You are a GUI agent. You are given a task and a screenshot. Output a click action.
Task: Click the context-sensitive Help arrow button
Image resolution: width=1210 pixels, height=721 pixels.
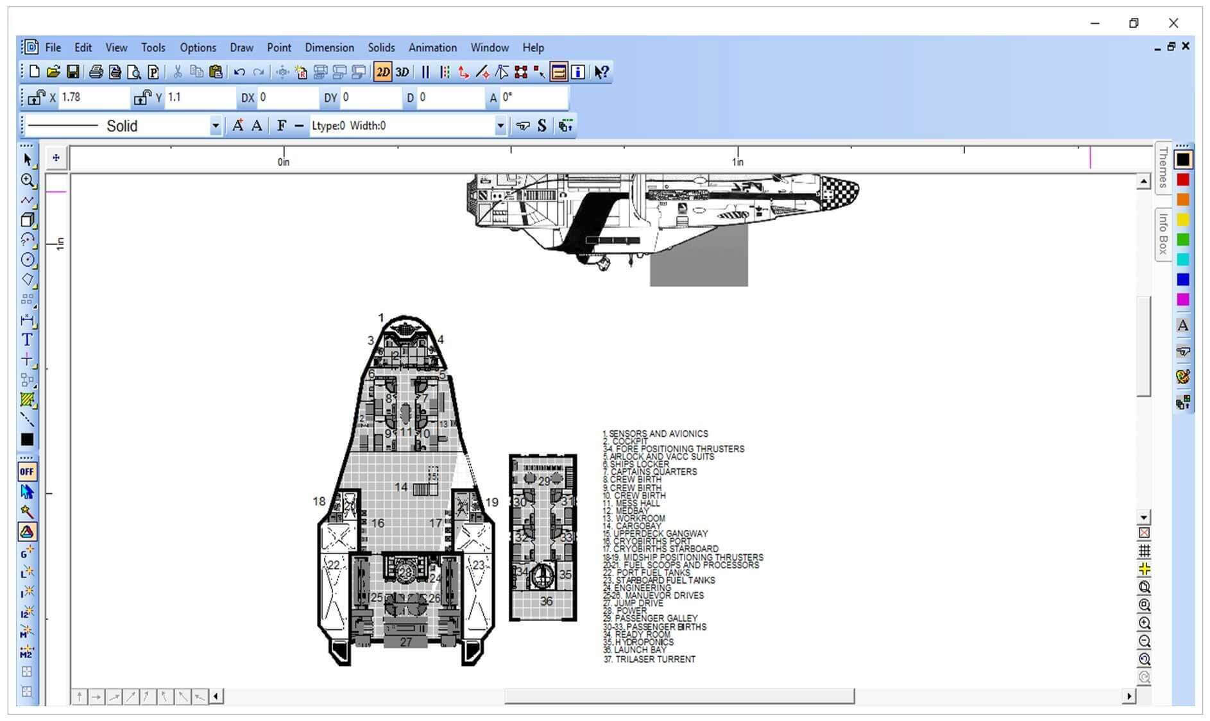tap(602, 72)
